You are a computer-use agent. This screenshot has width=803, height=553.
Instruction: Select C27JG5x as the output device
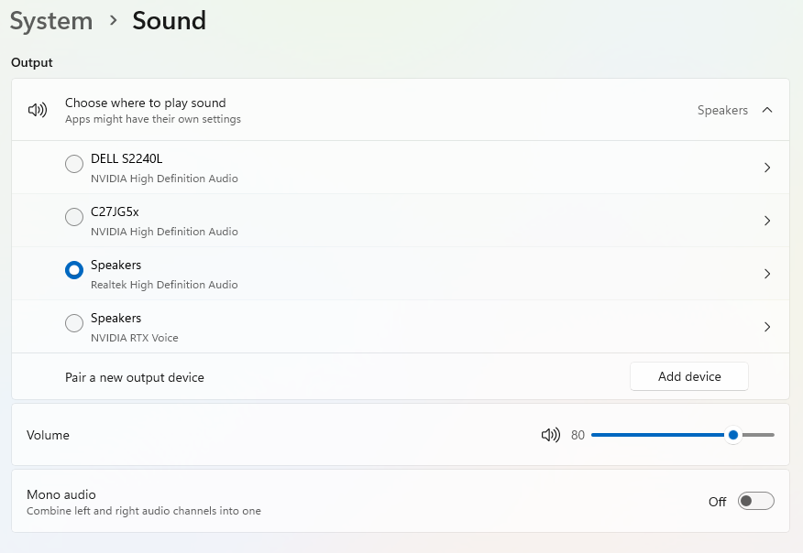click(74, 217)
